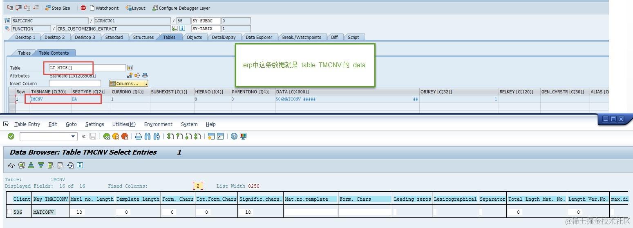Open Configure Debugger Layer

pyautogui.click(x=181, y=8)
